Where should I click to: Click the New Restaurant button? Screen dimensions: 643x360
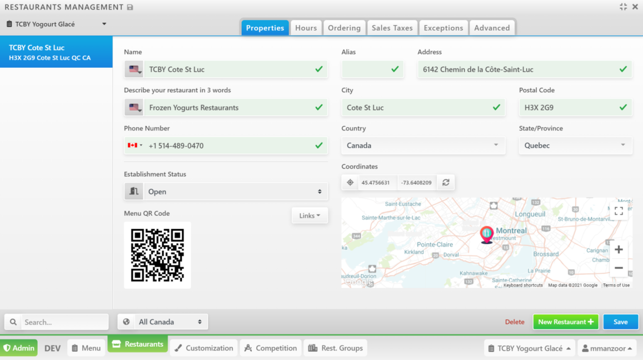coord(565,322)
